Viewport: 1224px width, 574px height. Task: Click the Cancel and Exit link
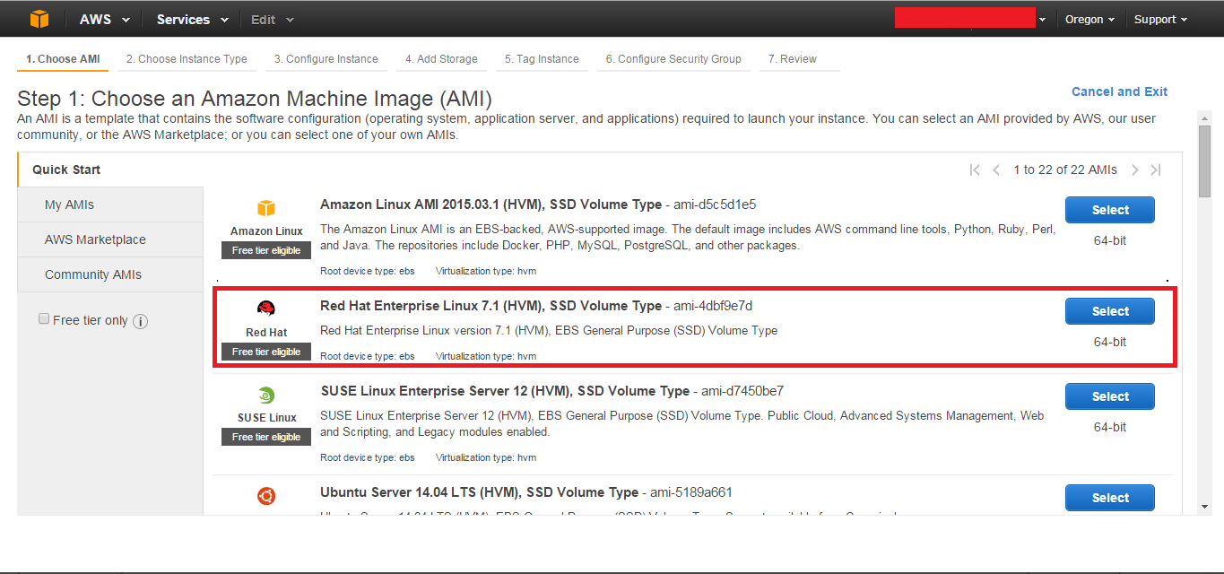(x=1120, y=91)
